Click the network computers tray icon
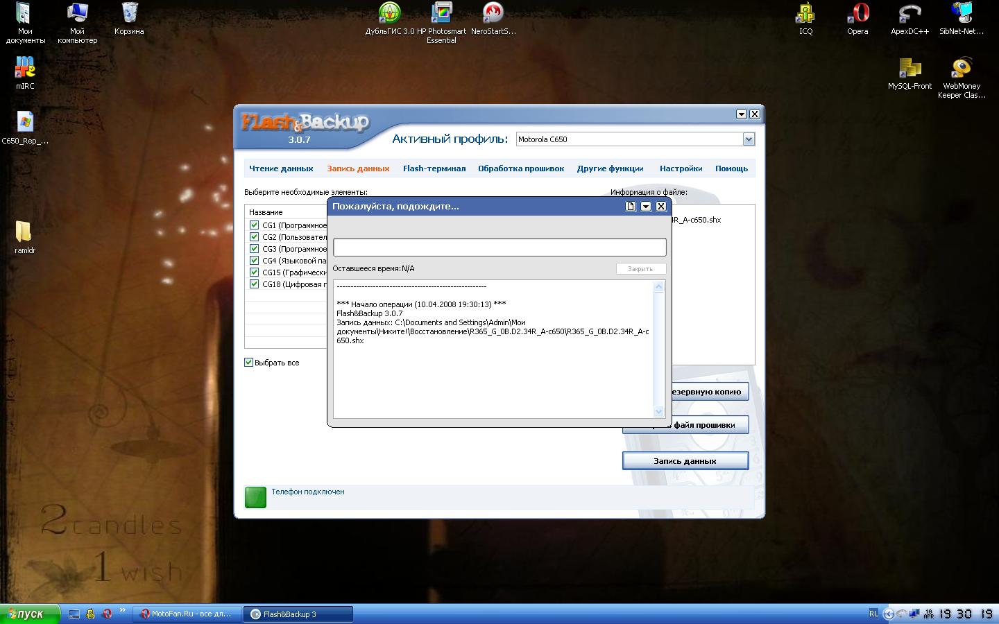This screenshot has height=624, width=999. 915,614
